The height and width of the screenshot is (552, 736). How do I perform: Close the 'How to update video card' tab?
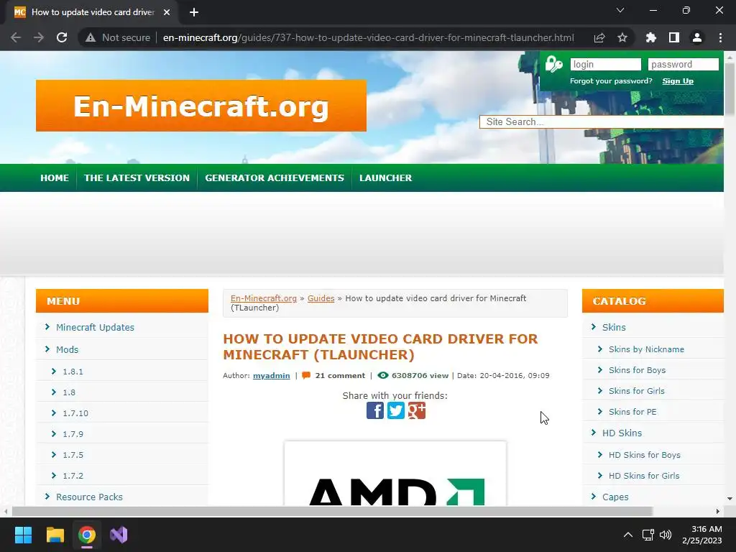click(x=167, y=12)
